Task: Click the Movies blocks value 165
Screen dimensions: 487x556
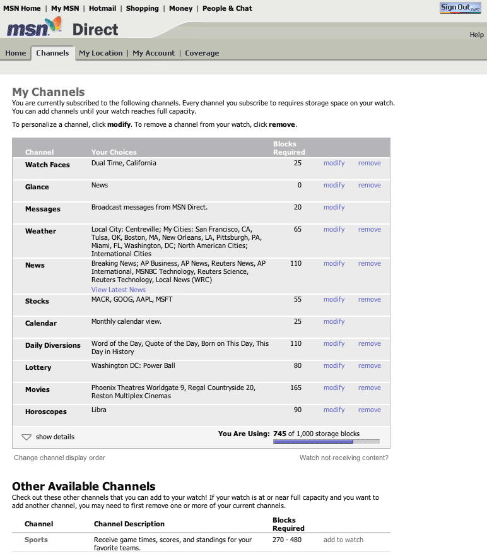Action: (296, 387)
